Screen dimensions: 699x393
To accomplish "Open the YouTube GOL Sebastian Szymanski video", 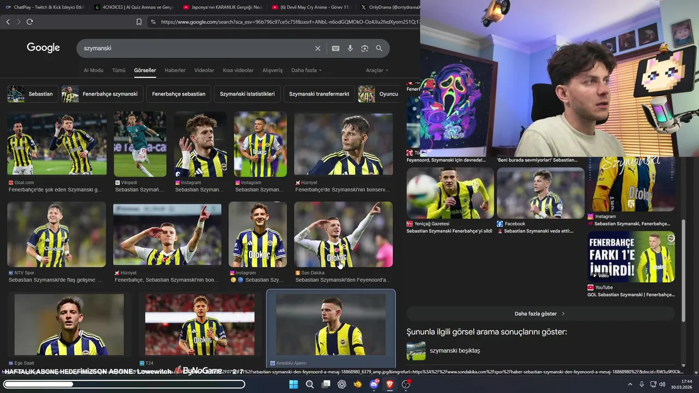I will (631, 257).
